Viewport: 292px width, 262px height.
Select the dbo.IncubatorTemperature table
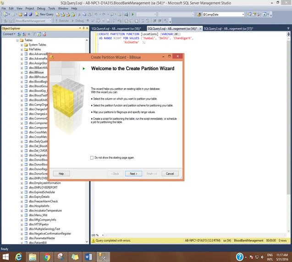(x=45, y=210)
